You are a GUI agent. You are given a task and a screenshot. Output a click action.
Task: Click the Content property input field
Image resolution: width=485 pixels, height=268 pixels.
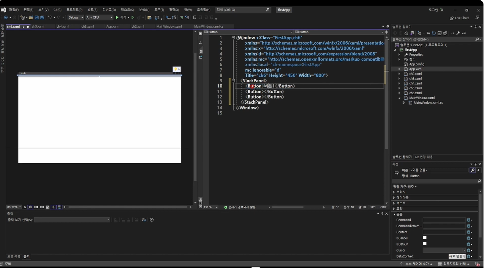pyautogui.click(x=444, y=232)
